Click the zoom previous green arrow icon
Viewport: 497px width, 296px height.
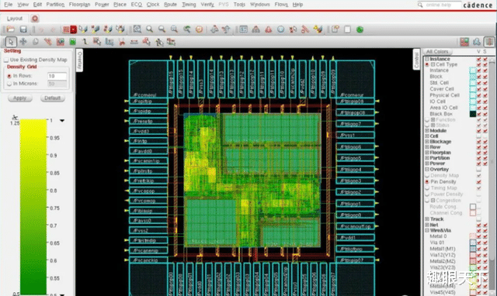point(186,29)
